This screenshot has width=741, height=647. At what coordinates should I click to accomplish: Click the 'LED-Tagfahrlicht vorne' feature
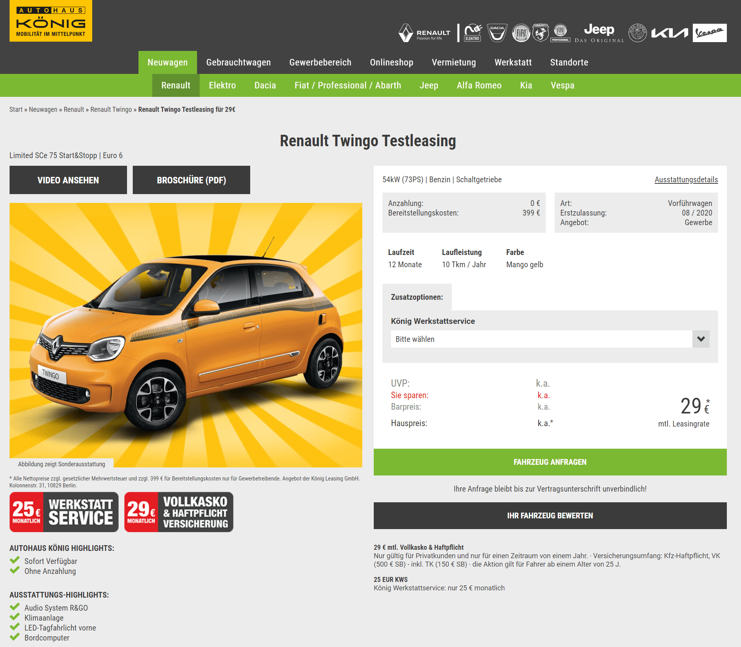coord(60,628)
